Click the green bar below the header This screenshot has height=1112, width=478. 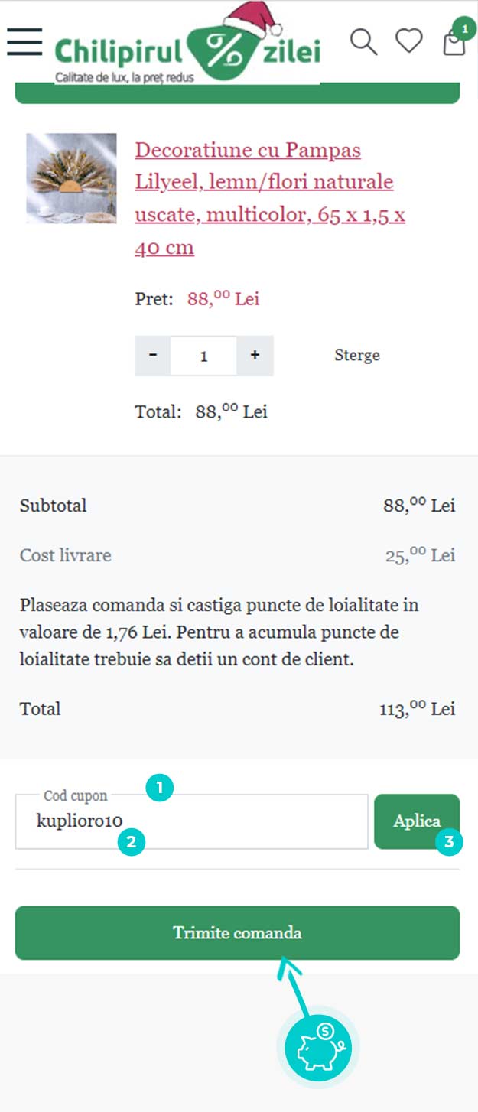(x=238, y=93)
